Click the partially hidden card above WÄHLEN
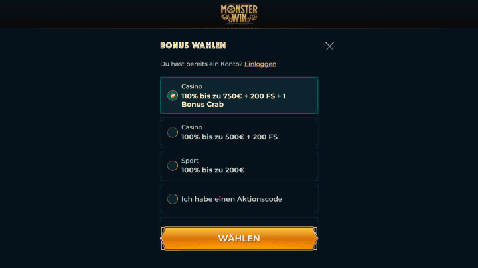478x268 pixels. 239,221
